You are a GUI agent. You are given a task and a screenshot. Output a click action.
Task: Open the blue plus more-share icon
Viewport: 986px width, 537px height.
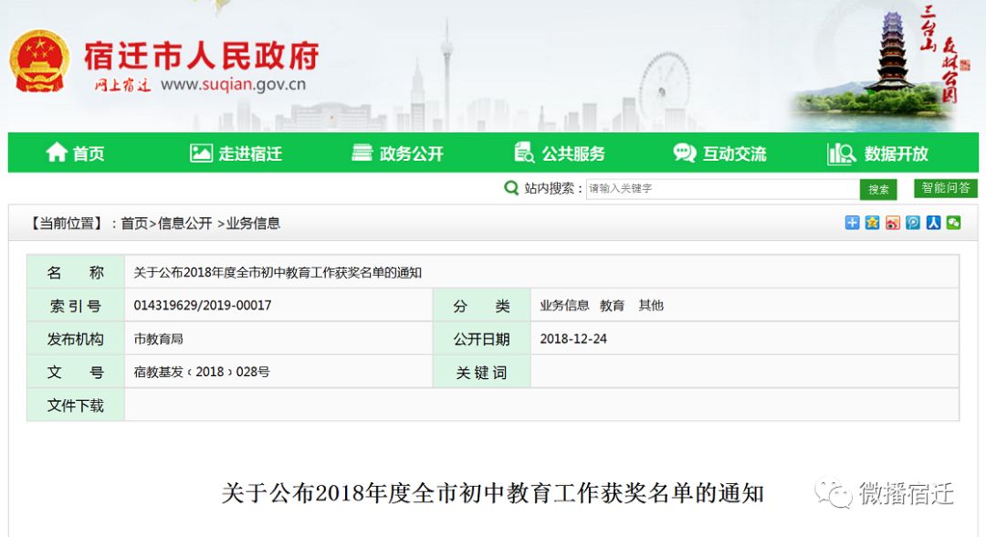click(852, 223)
